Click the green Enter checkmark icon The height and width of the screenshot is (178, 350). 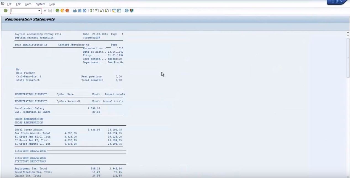6,11
